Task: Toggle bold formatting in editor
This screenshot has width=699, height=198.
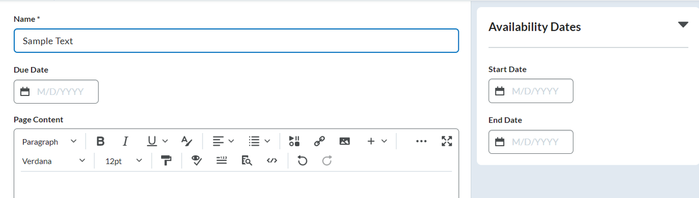Action: [x=100, y=141]
